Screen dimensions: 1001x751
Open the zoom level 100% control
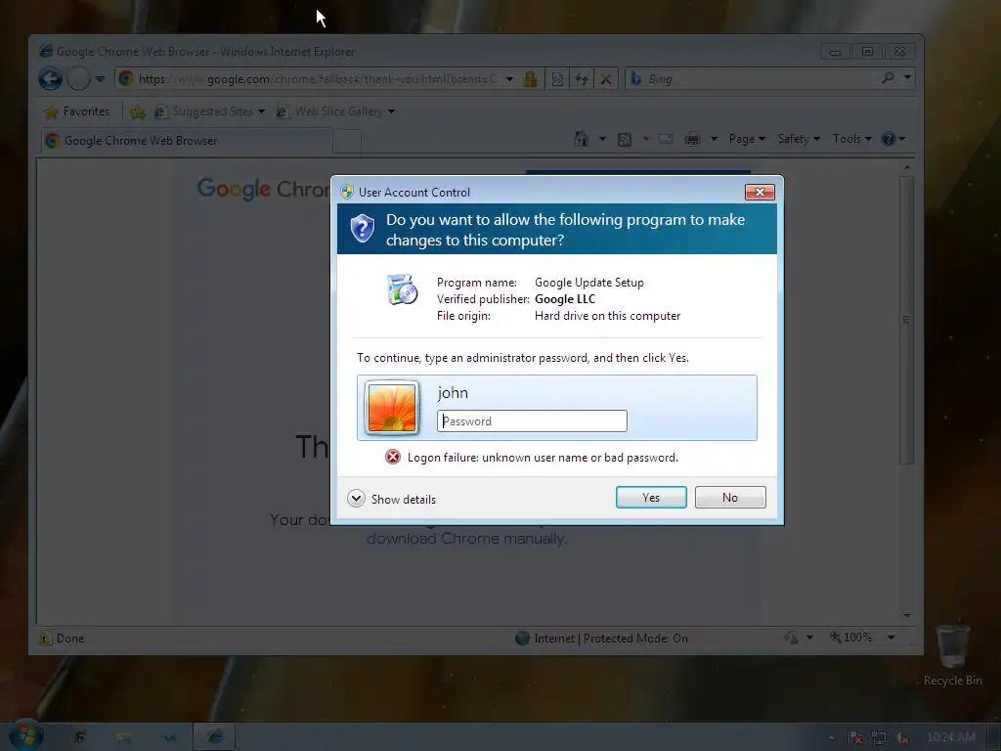click(851, 638)
